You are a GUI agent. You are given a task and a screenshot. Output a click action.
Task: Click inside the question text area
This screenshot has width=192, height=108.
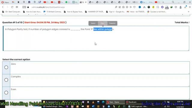(x=96, y=38)
